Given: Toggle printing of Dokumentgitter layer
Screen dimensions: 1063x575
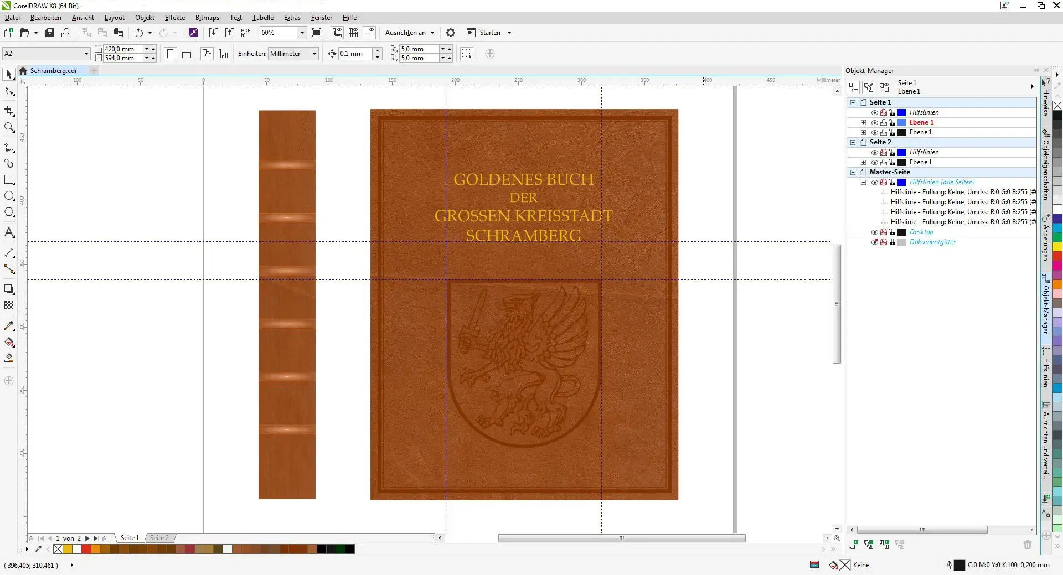Looking at the screenshot, I should click(x=883, y=242).
